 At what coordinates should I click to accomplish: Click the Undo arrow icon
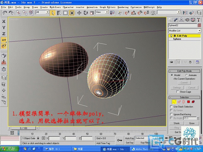coord(5,13)
